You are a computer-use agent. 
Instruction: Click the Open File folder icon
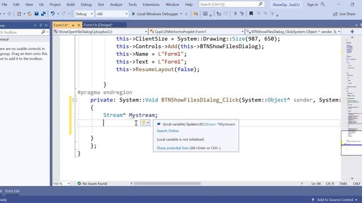pyautogui.click(x=29, y=14)
